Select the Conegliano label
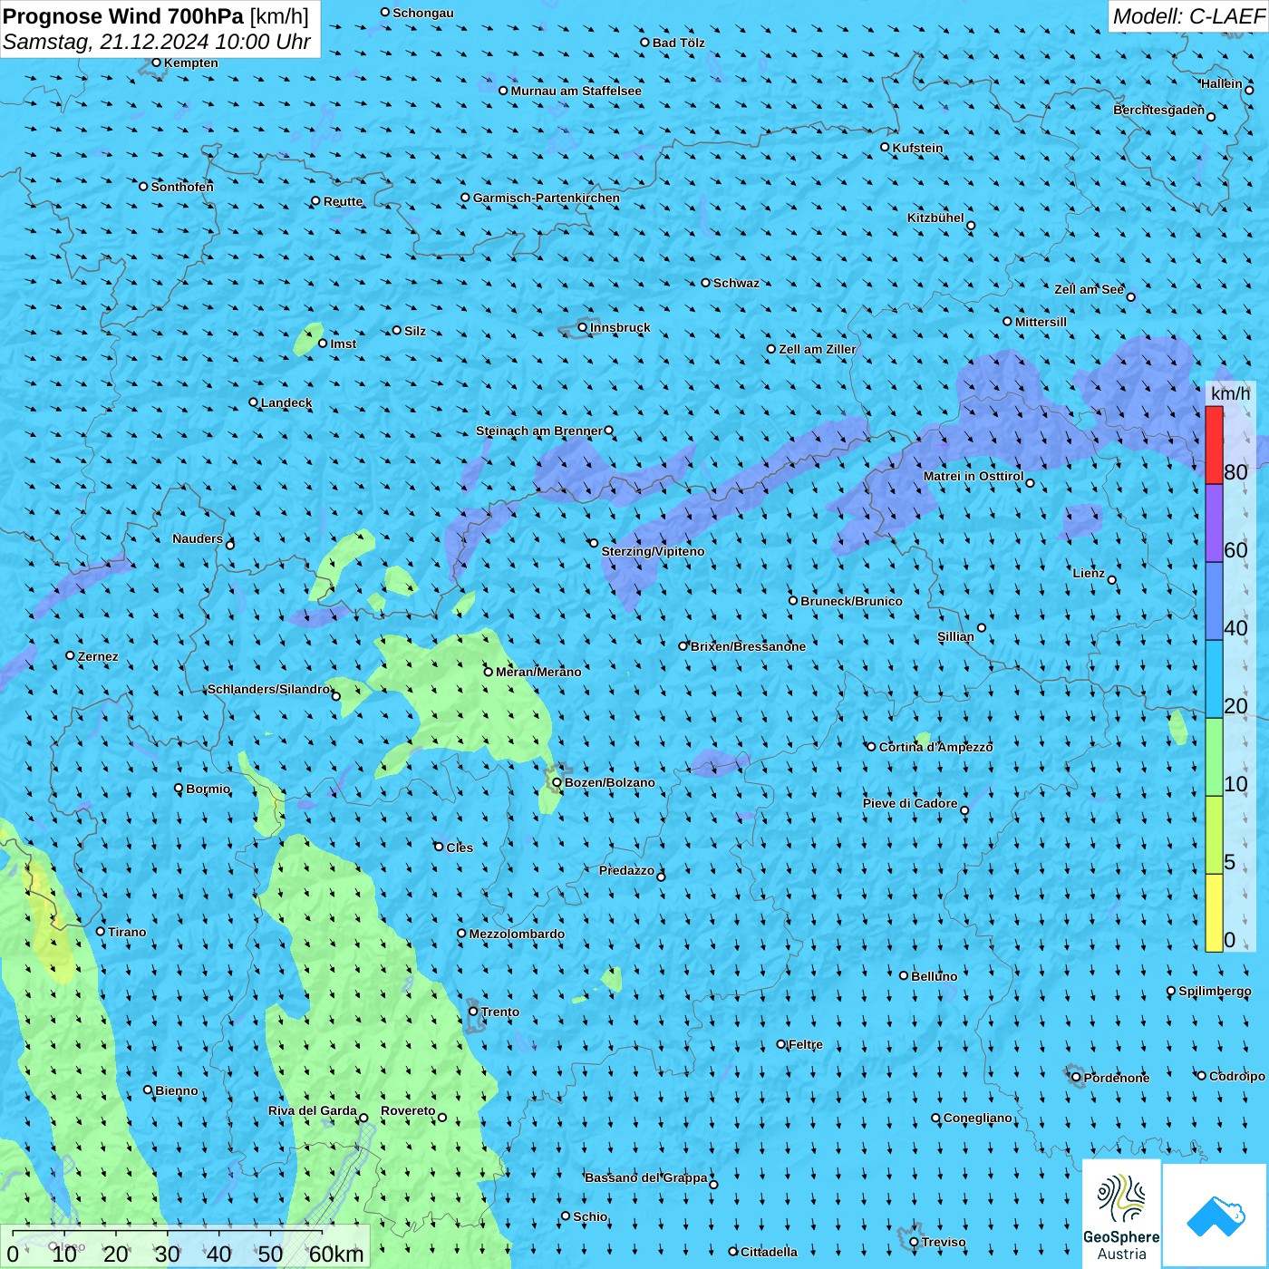The image size is (1269, 1269). (977, 1118)
